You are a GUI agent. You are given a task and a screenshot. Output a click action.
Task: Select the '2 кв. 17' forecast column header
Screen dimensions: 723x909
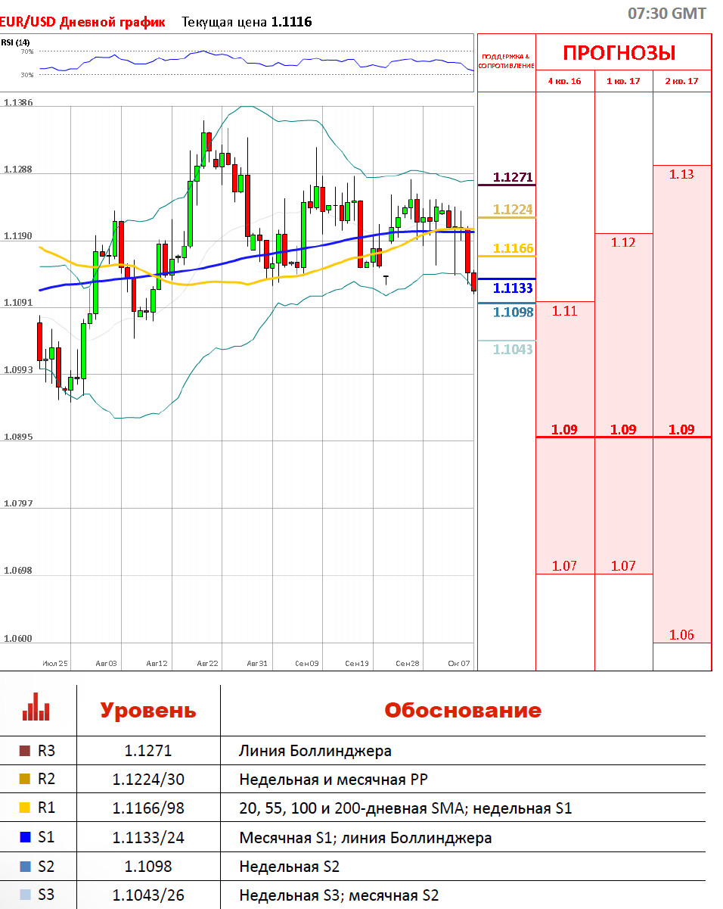pyautogui.click(x=681, y=81)
